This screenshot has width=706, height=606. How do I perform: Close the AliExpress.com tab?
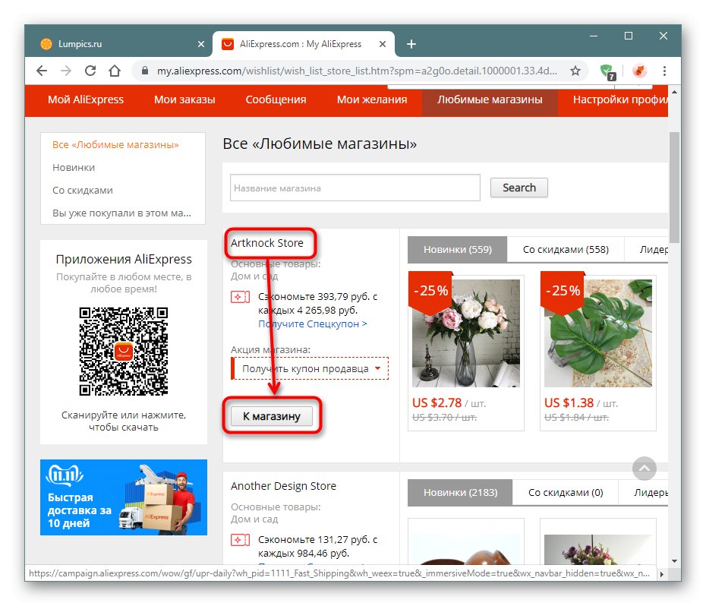pyautogui.click(x=383, y=44)
